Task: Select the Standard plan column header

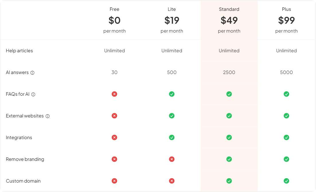Action: (229, 9)
